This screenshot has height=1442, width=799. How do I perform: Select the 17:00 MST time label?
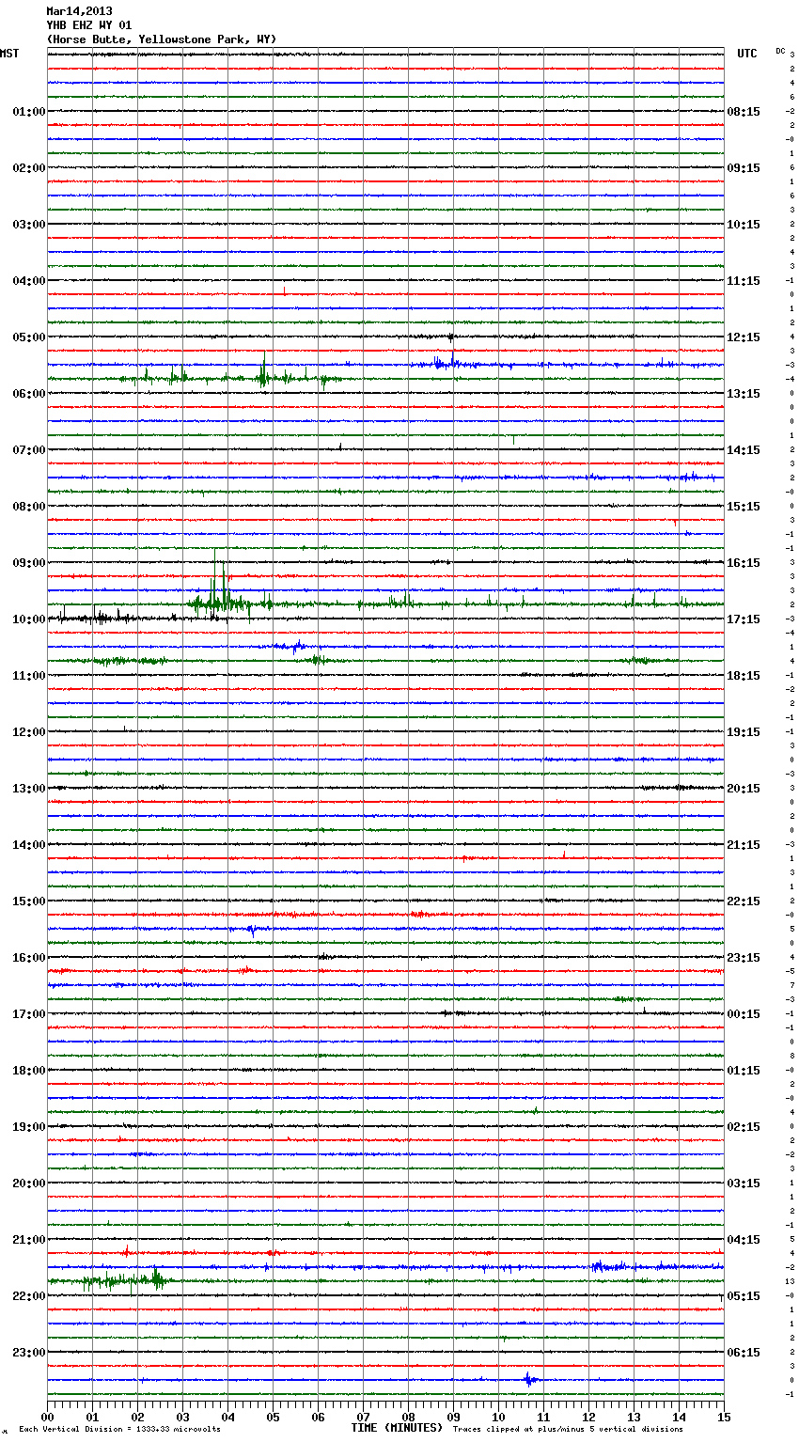click(29, 1014)
